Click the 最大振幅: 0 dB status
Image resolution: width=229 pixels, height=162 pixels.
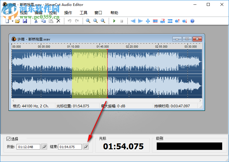[x=113, y=106]
